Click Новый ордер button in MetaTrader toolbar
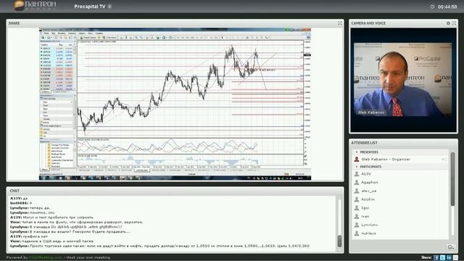 (x=88, y=38)
